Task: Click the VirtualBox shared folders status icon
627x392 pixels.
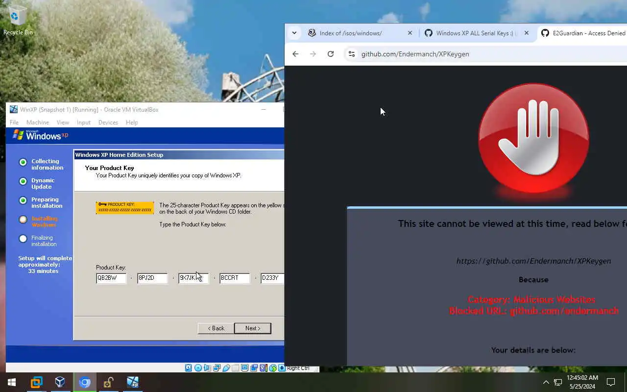Action: pyautogui.click(x=236, y=368)
